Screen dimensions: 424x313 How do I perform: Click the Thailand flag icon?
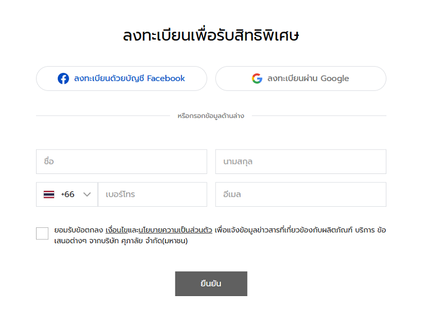[49, 194]
